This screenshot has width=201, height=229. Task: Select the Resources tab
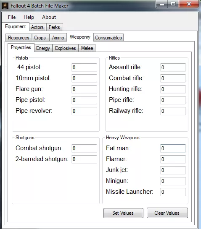19,38
